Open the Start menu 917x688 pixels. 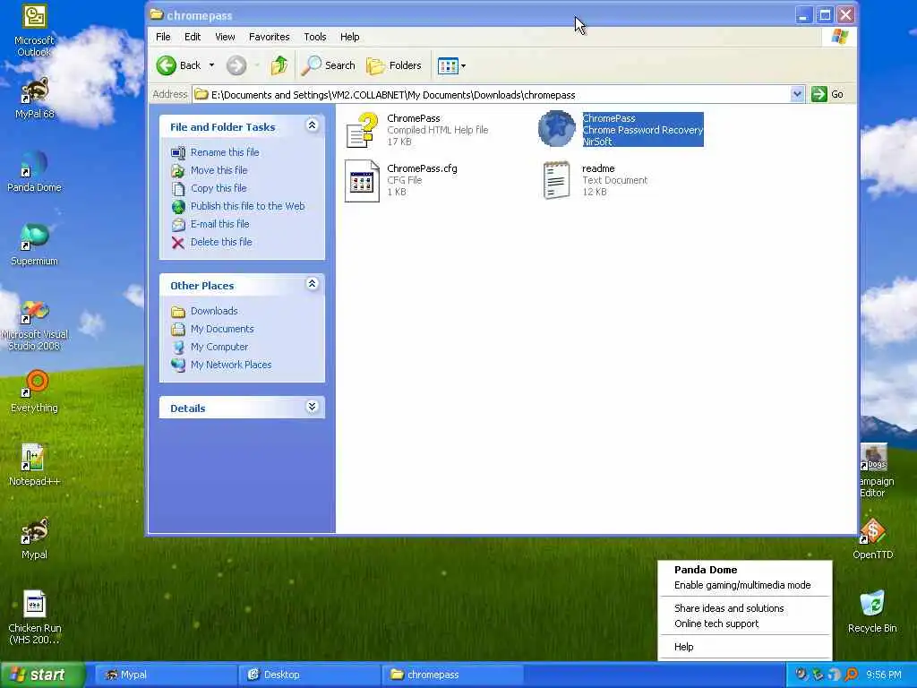(42, 675)
